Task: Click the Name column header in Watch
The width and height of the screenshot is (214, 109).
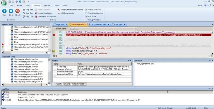Action: pyautogui.click(x=65, y=64)
